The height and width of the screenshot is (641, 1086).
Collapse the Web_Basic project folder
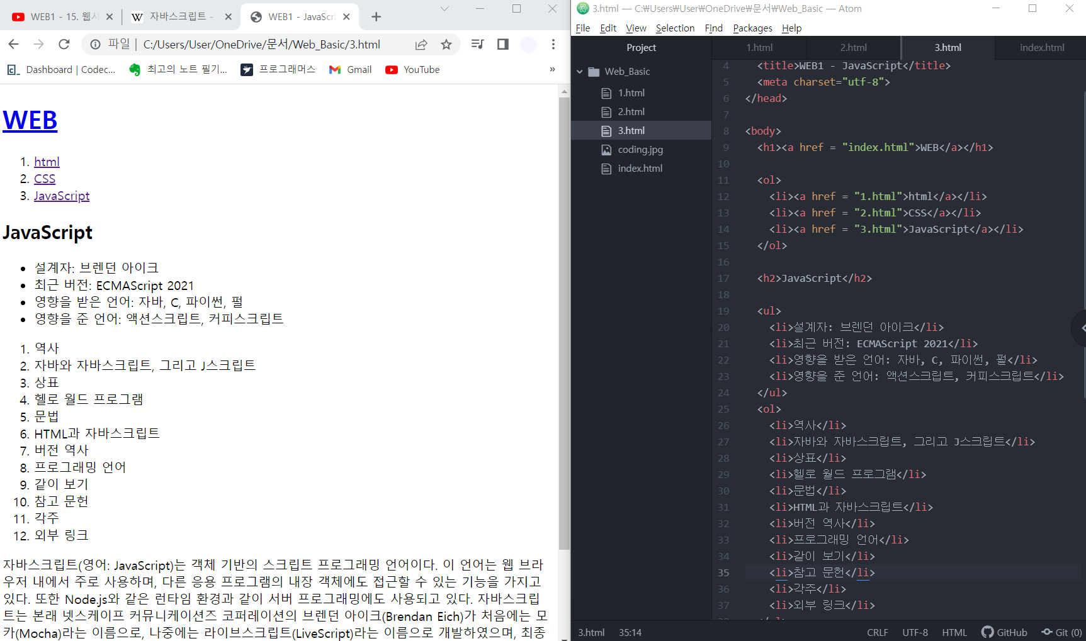click(x=580, y=72)
